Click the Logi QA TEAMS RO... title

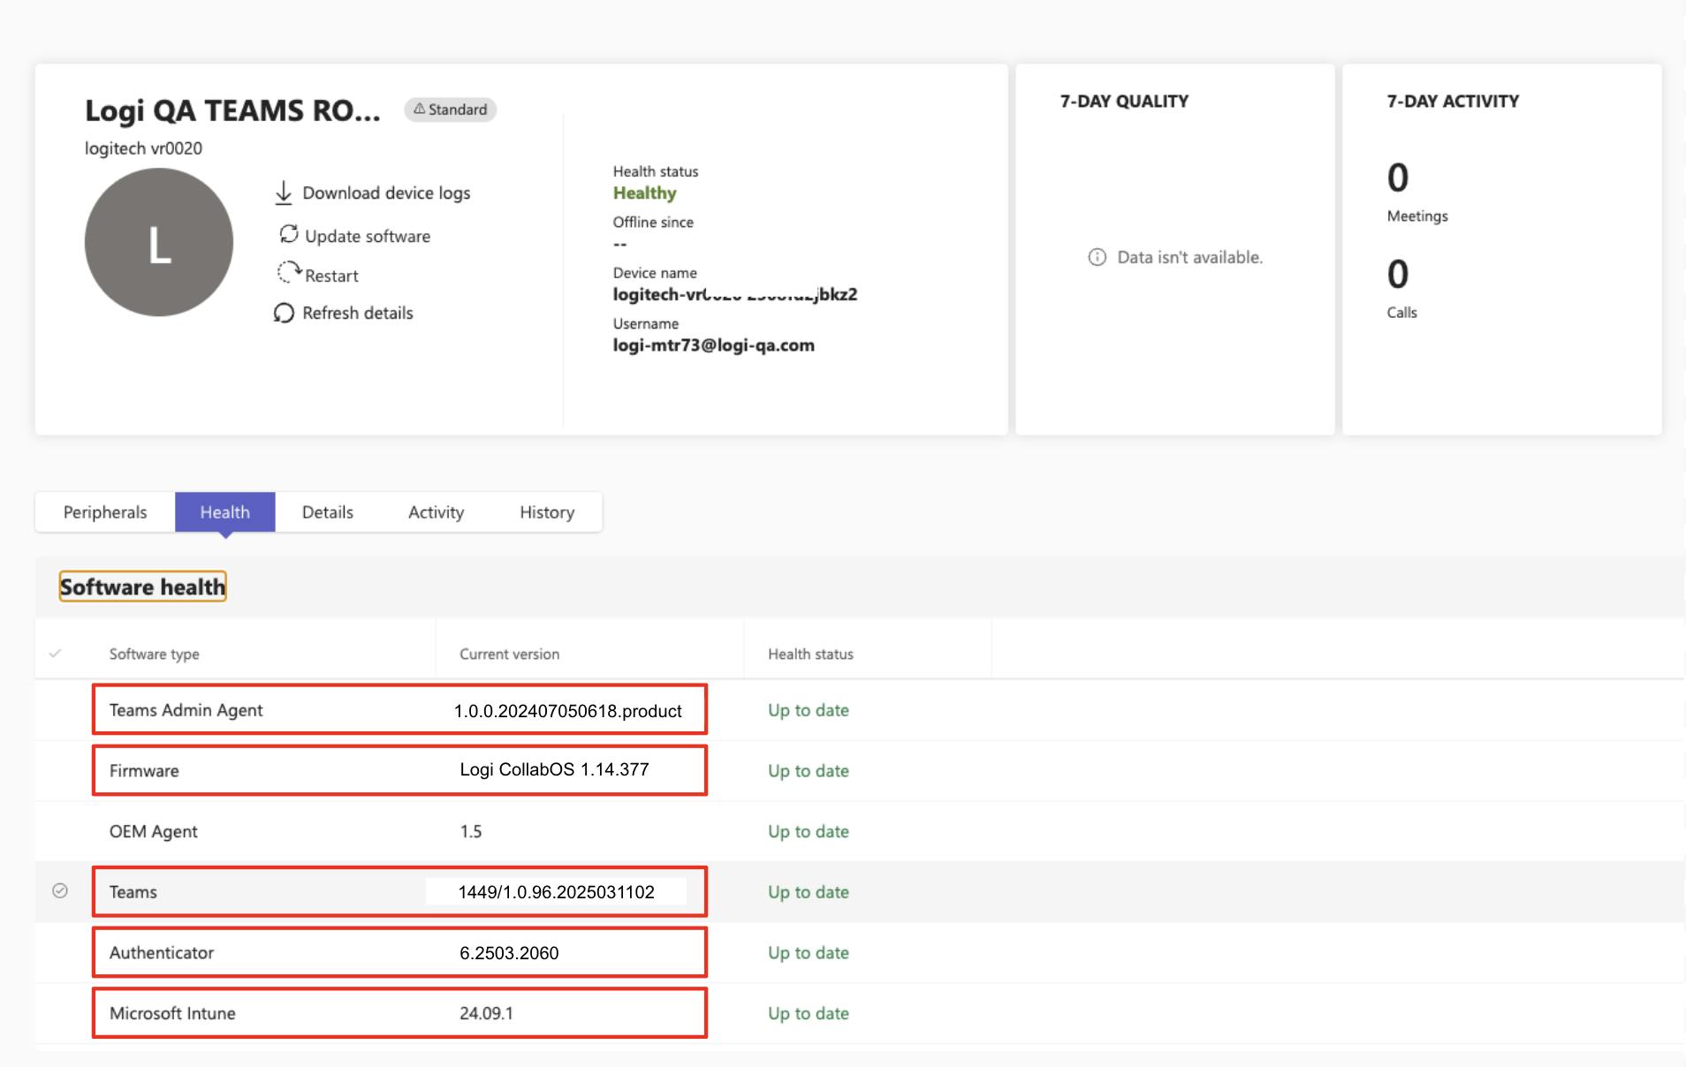pos(232,110)
